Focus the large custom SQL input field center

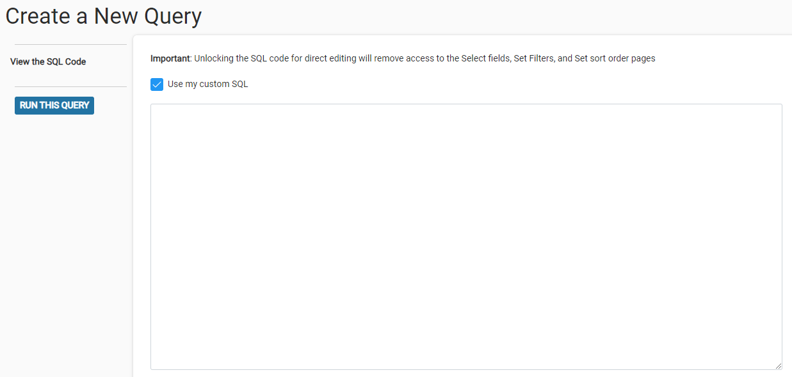pos(466,237)
